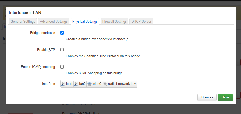Click the lan2 ethernet port icon
Screen dimensions: 241x114
pos(76,84)
